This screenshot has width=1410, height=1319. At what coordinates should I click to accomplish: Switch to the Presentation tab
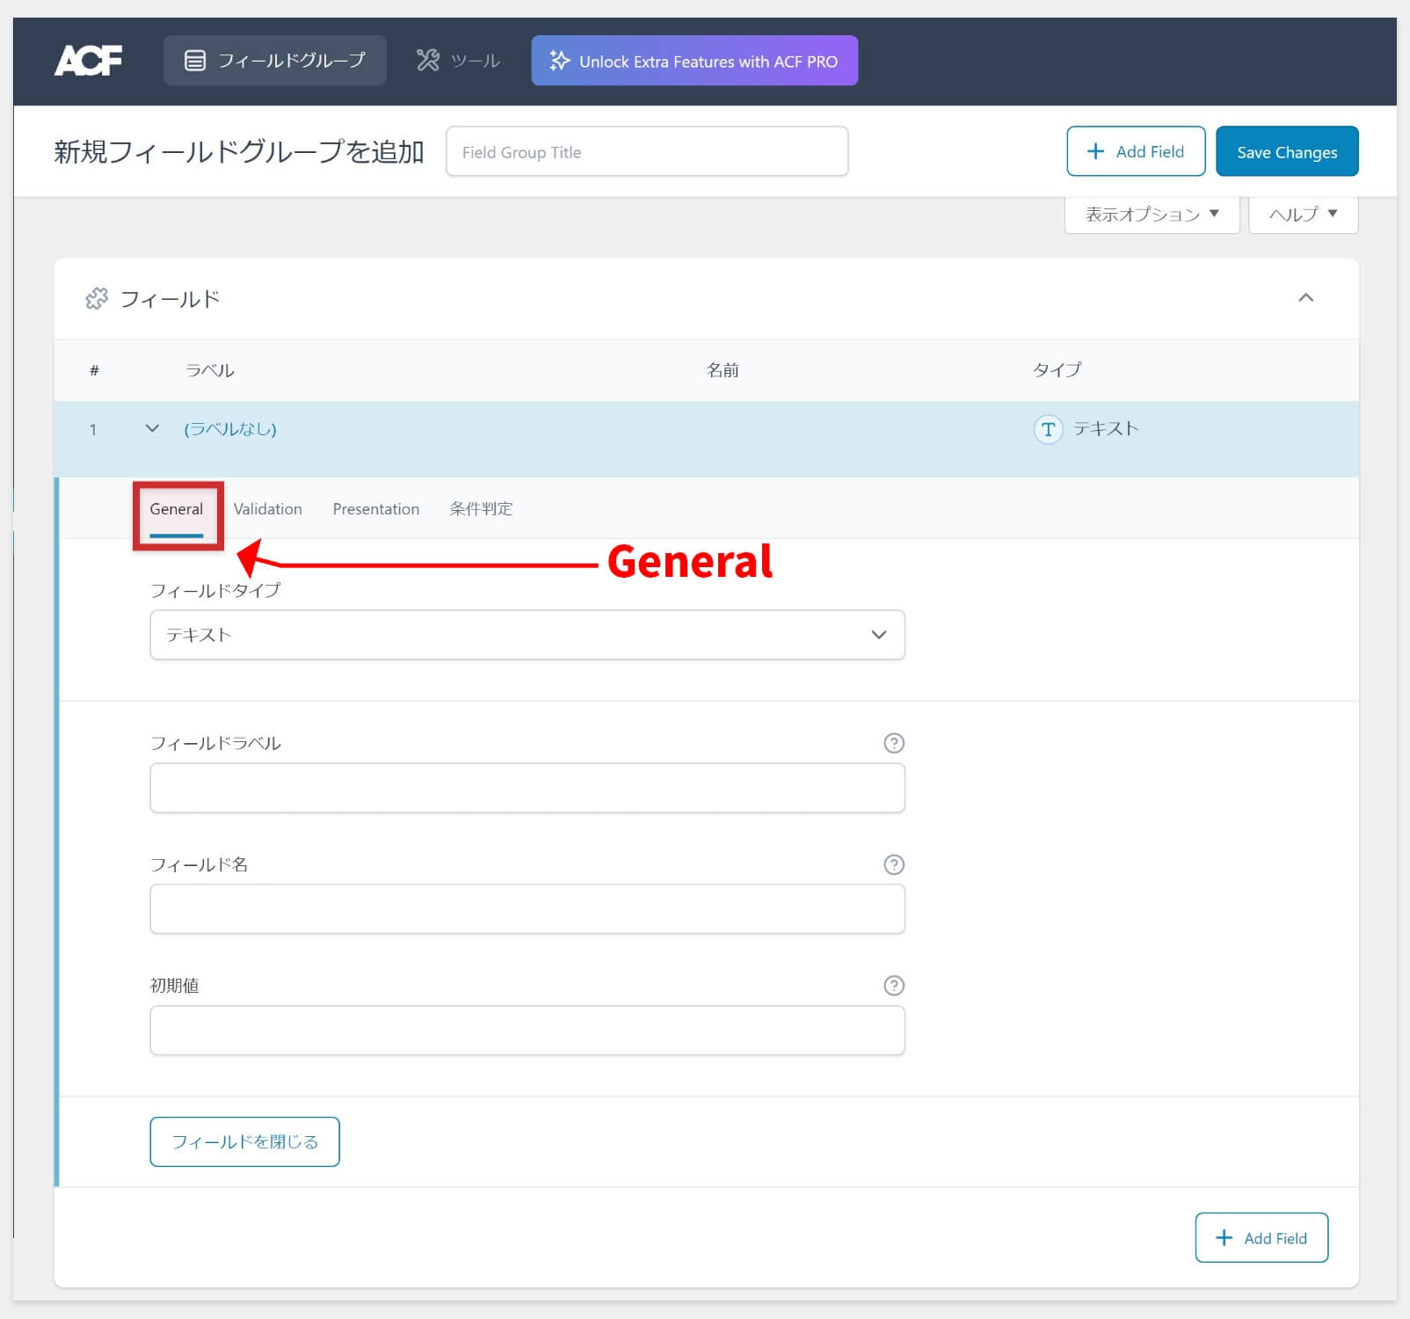pyautogui.click(x=376, y=509)
